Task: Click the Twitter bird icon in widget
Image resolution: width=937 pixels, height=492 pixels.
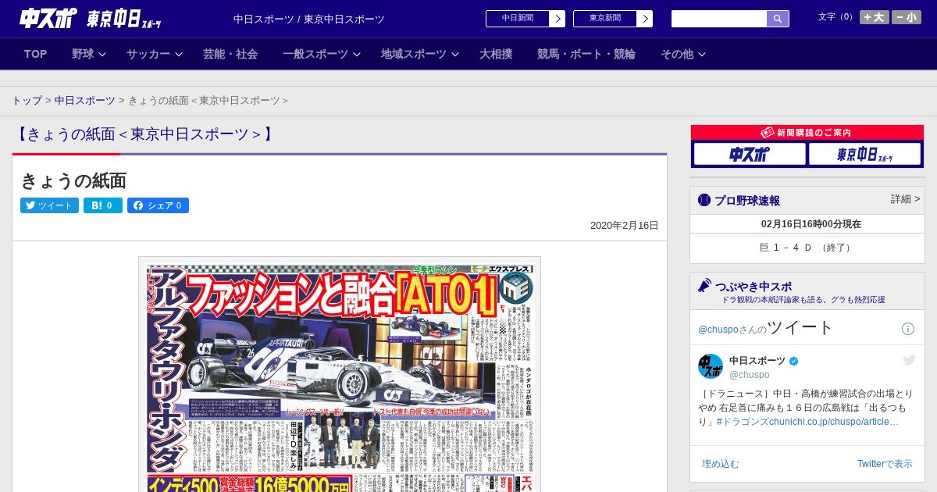Action: tap(909, 360)
